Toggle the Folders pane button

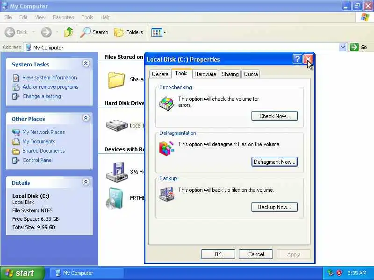pos(129,32)
